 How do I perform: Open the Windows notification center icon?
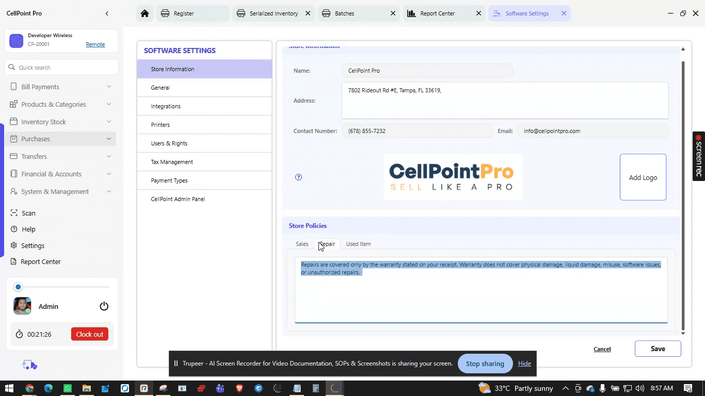pyautogui.click(x=688, y=388)
